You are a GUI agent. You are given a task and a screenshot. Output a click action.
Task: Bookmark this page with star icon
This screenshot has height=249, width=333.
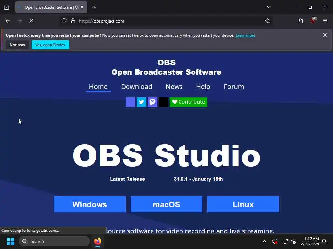coord(267,21)
